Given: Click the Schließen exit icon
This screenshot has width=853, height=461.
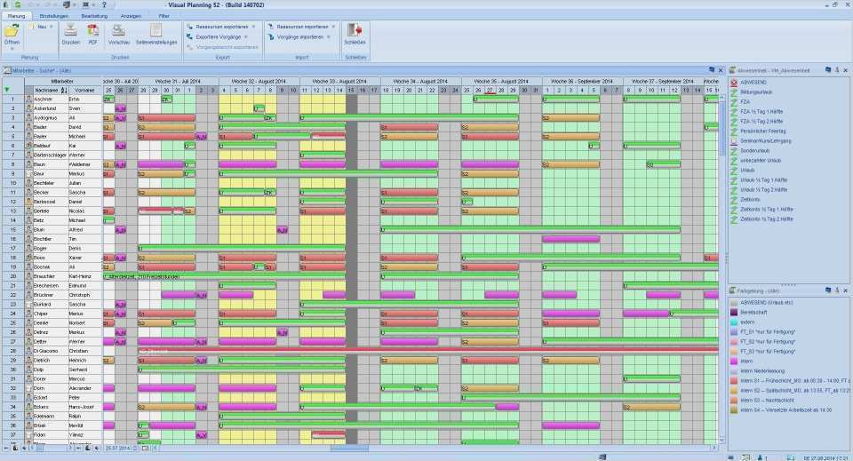Looking at the screenshot, I should (x=355, y=30).
